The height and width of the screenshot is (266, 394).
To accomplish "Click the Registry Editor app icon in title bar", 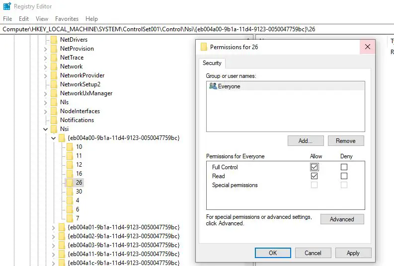I will point(6,6).
